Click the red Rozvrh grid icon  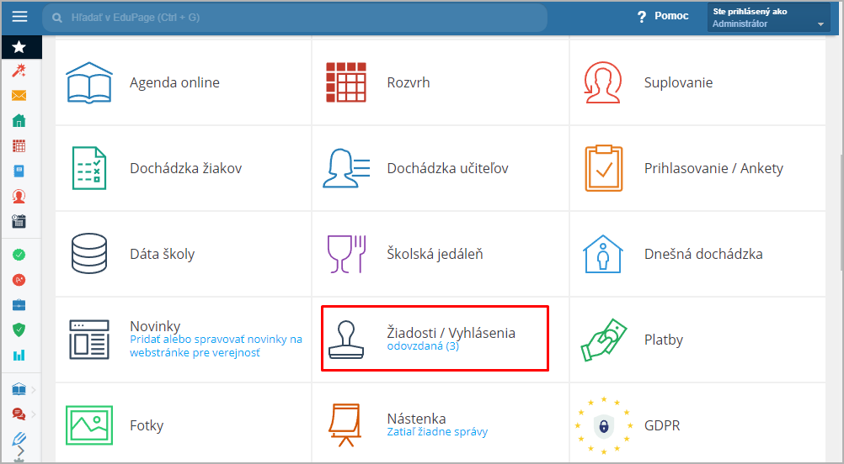point(346,82)
